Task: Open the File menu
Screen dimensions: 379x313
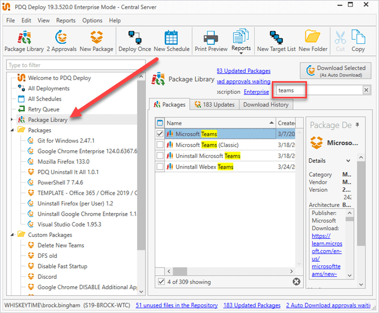Action: (10, 21)
